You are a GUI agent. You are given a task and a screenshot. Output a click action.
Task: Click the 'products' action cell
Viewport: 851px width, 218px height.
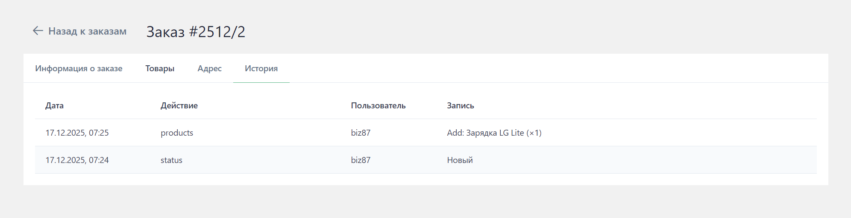(x=177, y=133)
